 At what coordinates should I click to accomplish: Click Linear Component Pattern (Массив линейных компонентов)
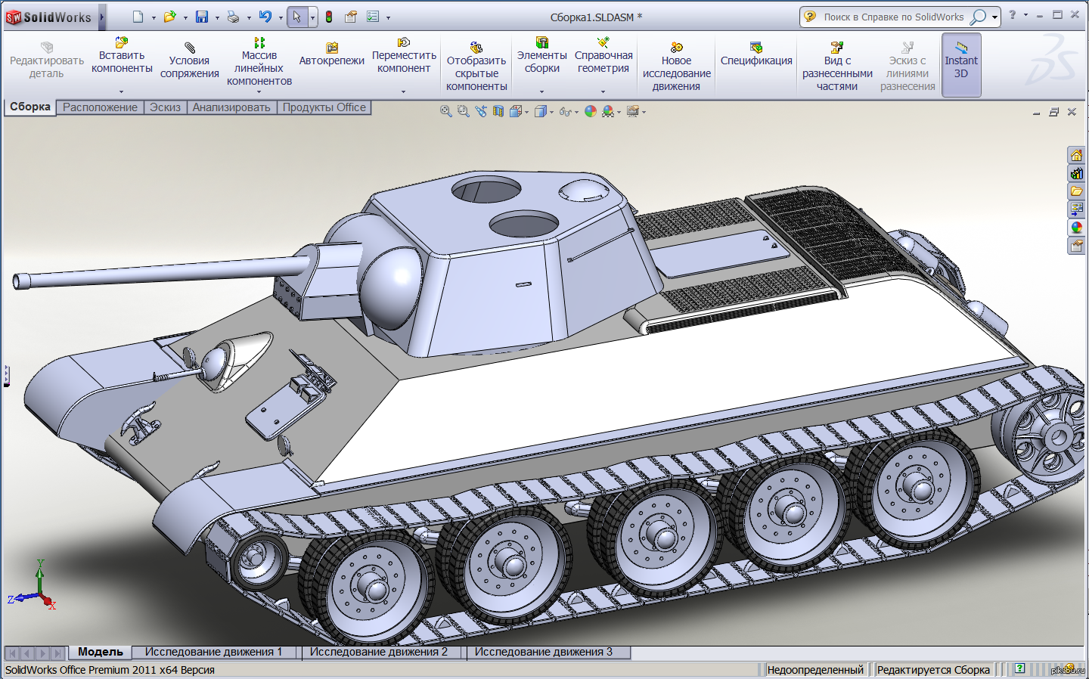259,61
